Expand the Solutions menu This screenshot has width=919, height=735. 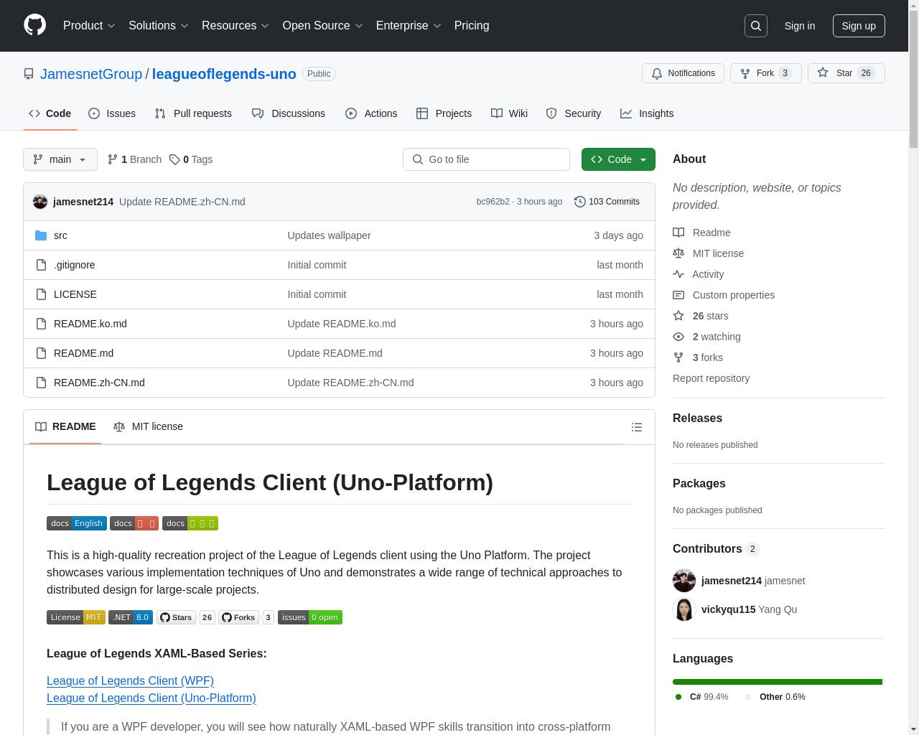tap(159, 26)
